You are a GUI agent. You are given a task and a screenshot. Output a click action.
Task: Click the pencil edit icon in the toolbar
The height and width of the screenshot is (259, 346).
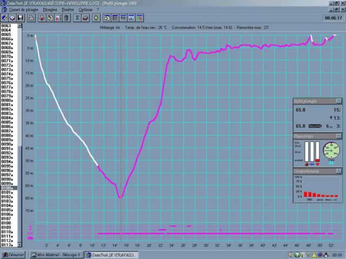tap(4, 18)
